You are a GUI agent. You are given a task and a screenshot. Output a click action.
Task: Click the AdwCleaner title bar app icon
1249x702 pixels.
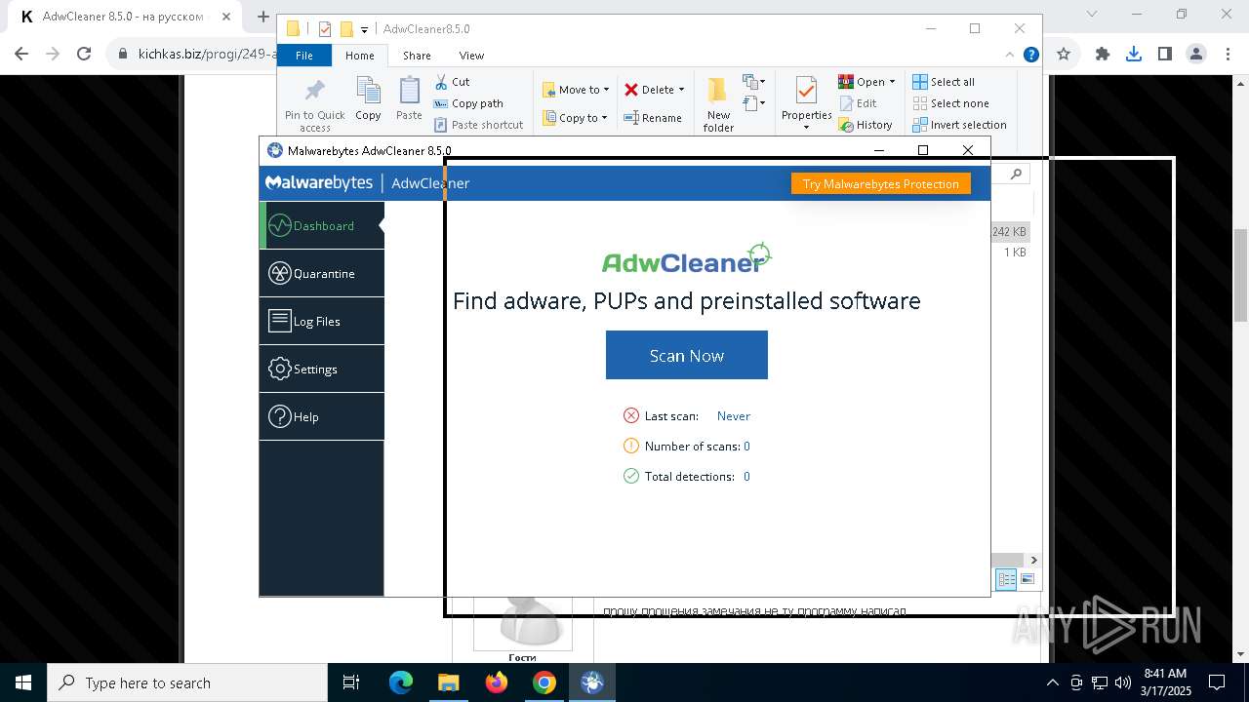click(275, 150)
